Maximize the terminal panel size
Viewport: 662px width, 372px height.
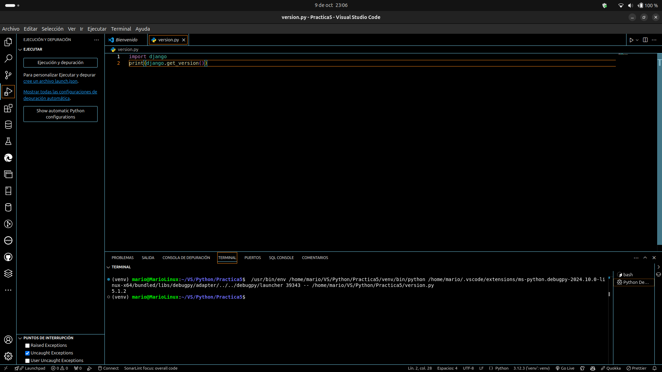point(645,258)
